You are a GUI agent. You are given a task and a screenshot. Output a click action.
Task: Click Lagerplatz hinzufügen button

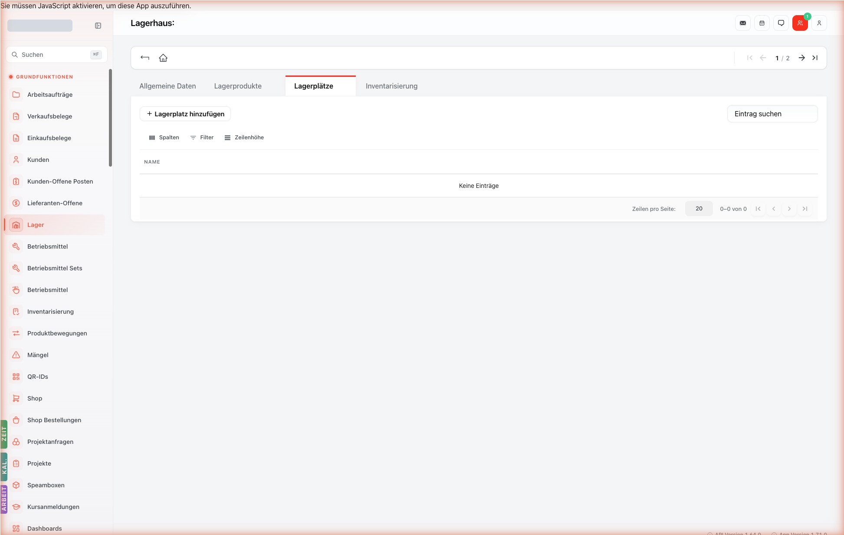click(185, 114)
